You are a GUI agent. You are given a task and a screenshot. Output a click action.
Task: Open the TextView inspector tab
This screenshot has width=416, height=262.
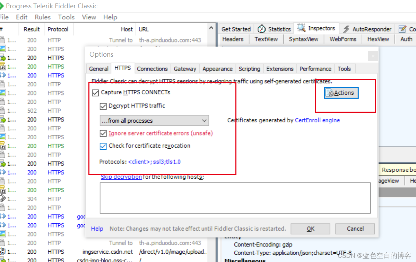tap(266, 39)
